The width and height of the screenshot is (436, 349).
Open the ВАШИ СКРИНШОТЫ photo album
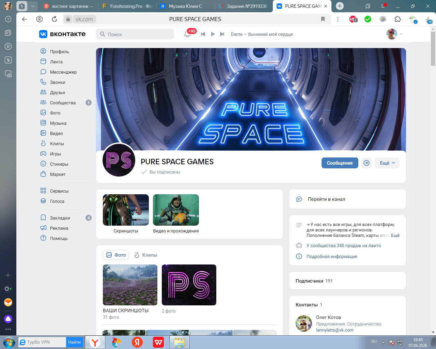[x=130, y=285]
